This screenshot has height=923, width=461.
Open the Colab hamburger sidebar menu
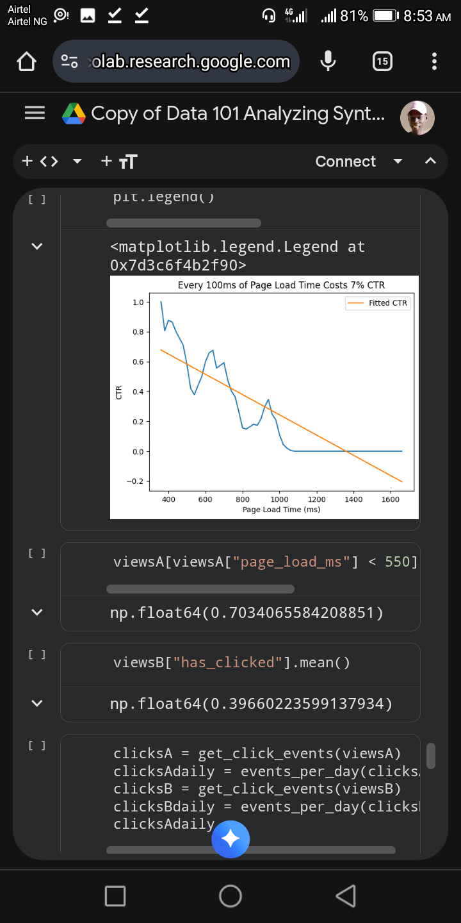pos(35,113)
